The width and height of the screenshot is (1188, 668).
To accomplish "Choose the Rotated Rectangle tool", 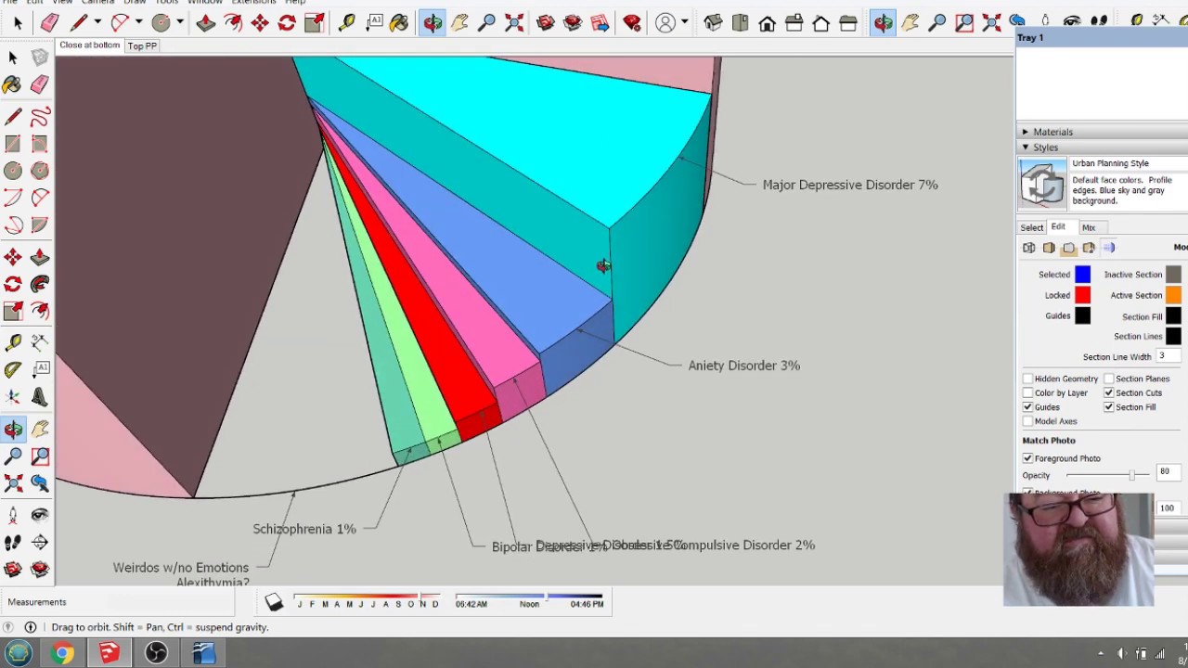I will coord(39,144).
